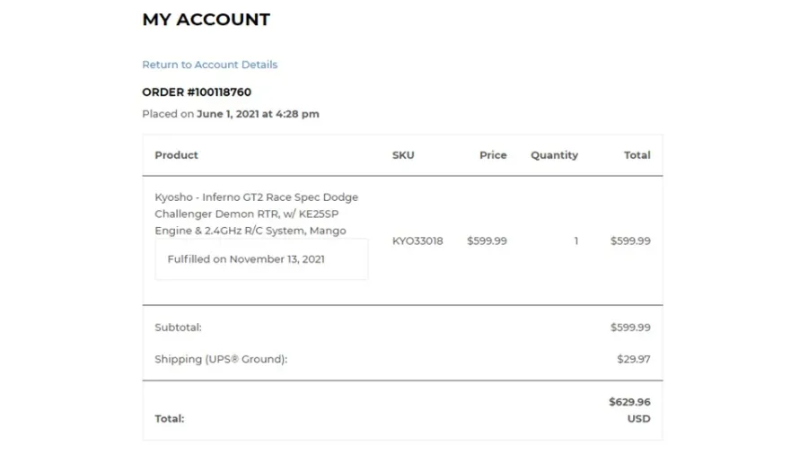Click the line total $599.99 in product row
Image resolution: width=808 pixels, height=454 pixels.
[630, 240]
